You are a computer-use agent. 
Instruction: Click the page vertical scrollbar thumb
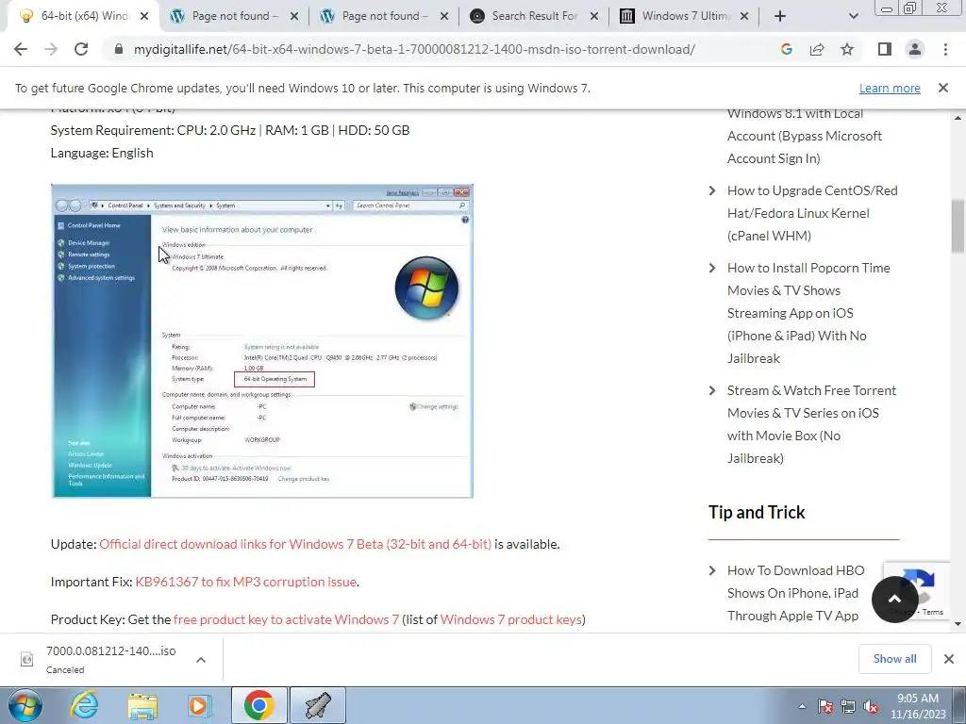958,225
